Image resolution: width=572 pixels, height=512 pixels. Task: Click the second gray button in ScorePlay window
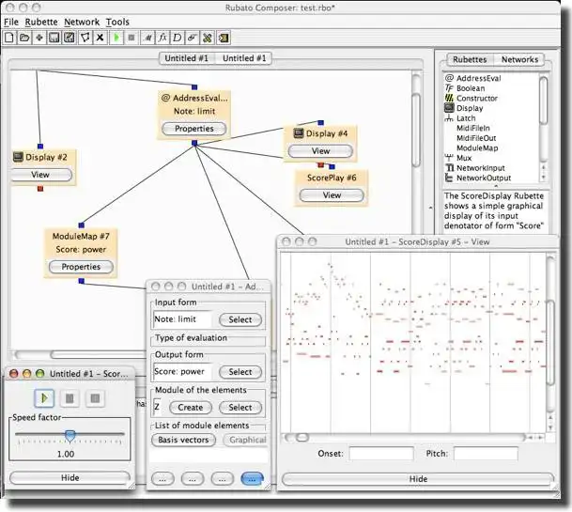[x=95, y=398]
